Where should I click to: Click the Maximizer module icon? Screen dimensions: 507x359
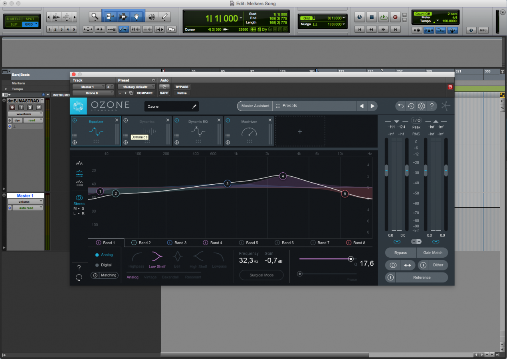pyautogui.click(x=249, y=132)
